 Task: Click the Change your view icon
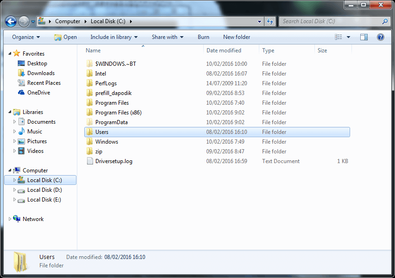click(x=339, y=37)
